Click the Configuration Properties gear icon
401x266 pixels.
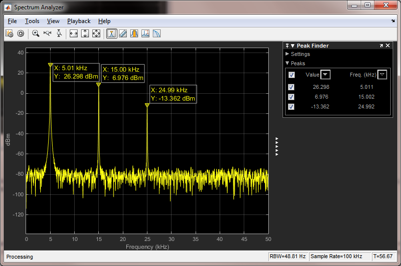(x=21, y=33)
